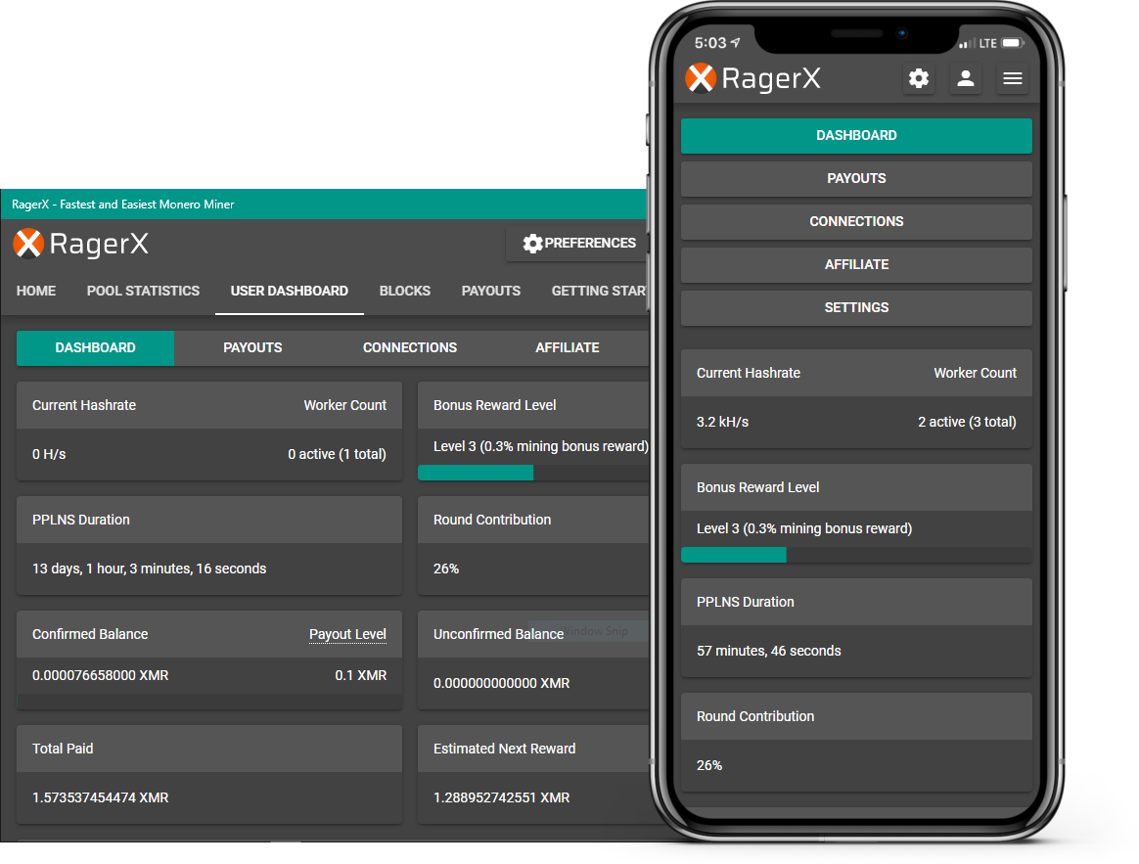The image size is (1139, 864).
Task: Click phone Bonus Reward Level progress bar
Action: [x=856, y=555]
